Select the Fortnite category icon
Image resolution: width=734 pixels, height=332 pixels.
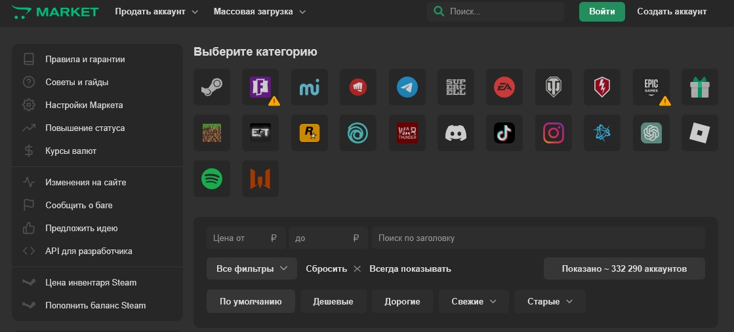[x=260, y=87]
